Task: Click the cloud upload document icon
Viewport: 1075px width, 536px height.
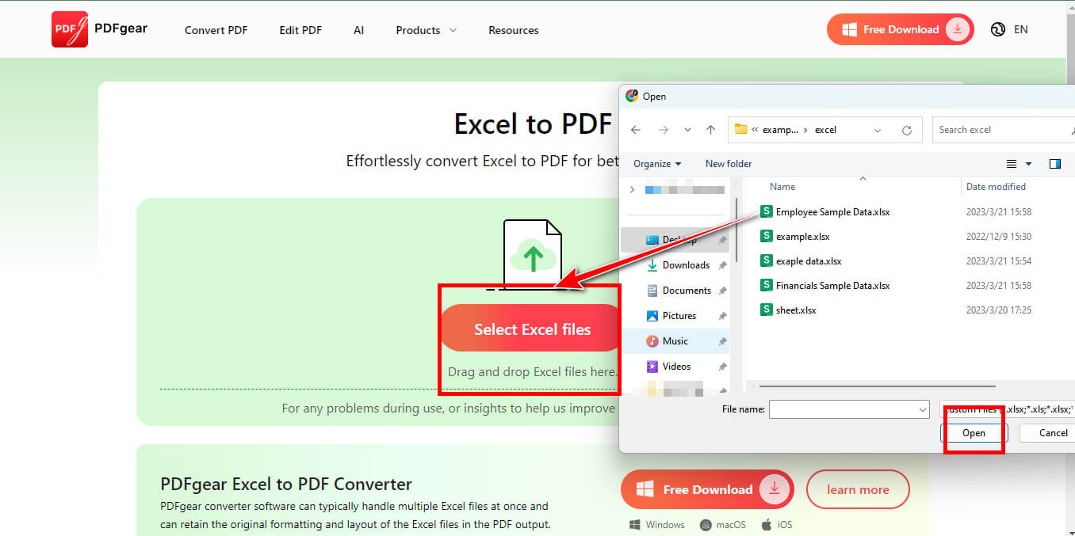Action: click(x=532, y=255)
